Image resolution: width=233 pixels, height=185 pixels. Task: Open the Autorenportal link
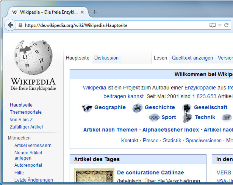[x=28, y=165]
